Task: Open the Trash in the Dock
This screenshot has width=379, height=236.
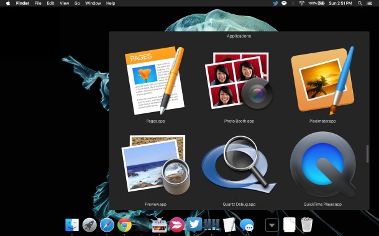Action: tap(307, 225)
